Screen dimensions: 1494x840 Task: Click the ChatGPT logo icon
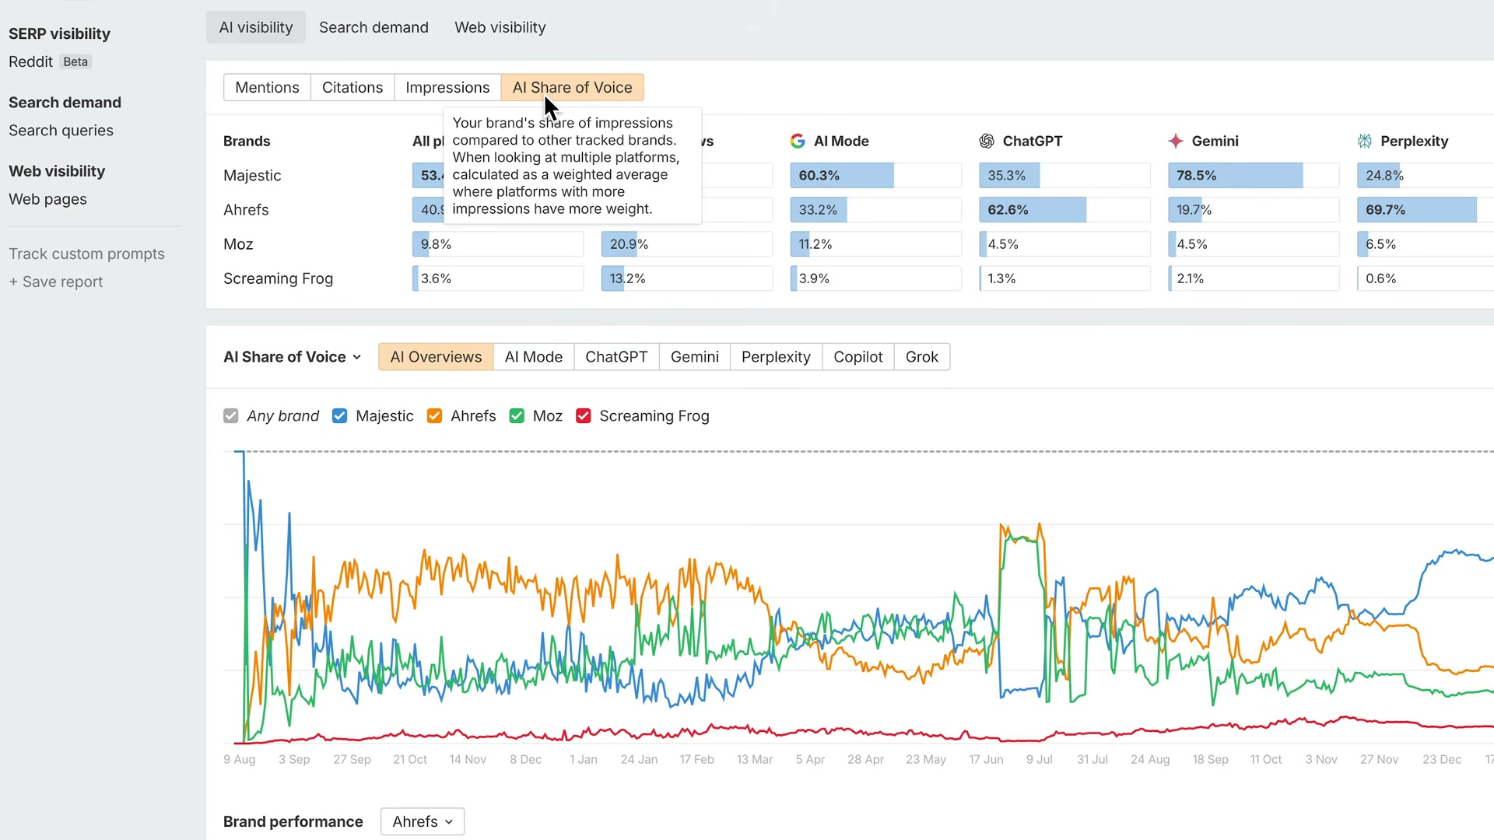tap(987, 141)
